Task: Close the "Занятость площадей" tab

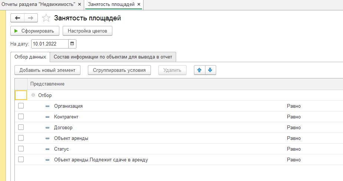Action: point(139,4)
